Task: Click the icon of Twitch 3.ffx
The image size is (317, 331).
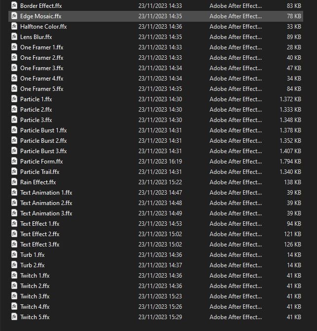Action: 14,296
